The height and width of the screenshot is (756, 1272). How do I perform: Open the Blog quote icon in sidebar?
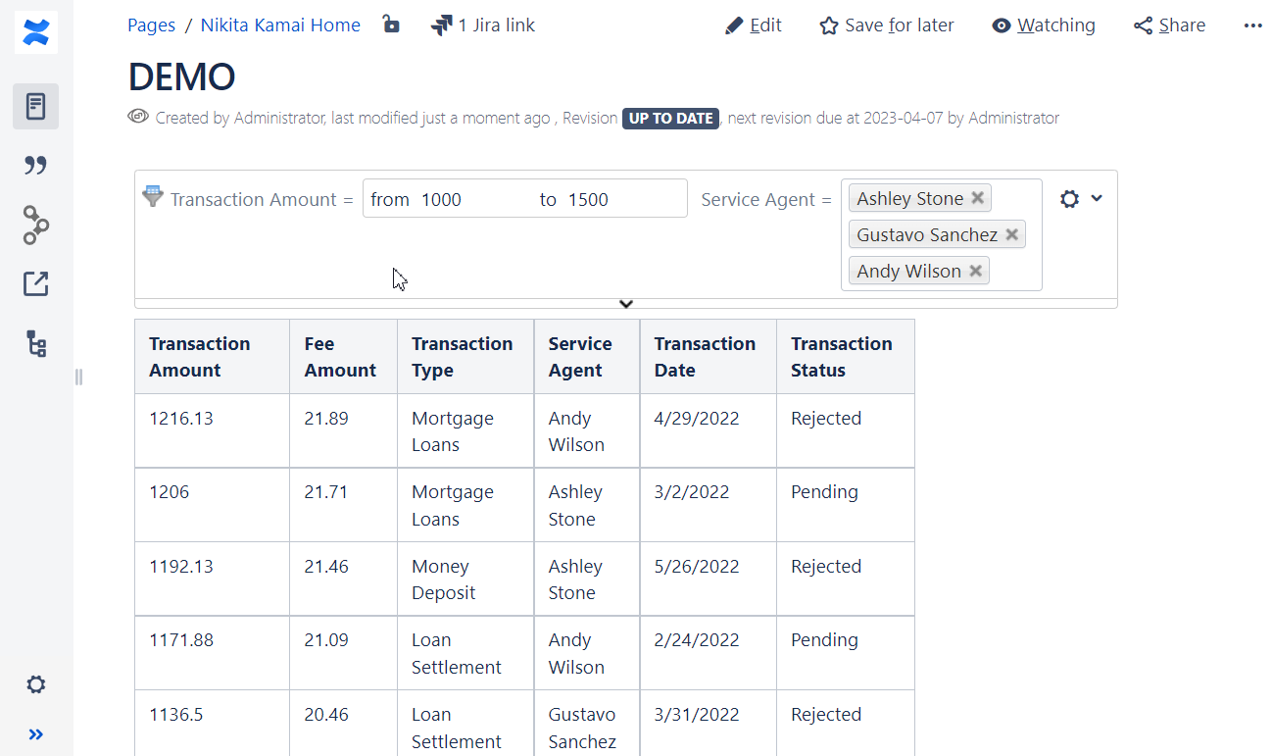point(36,165)
